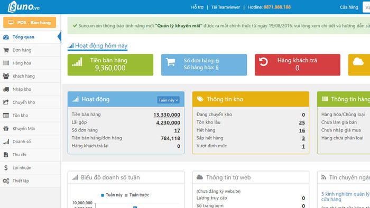Click the refresh icon on Hàng khách trả
Screen dimensions: 370x208
point(263,62)
